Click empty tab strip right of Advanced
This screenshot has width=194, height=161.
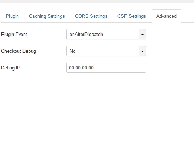pos(188,16)
